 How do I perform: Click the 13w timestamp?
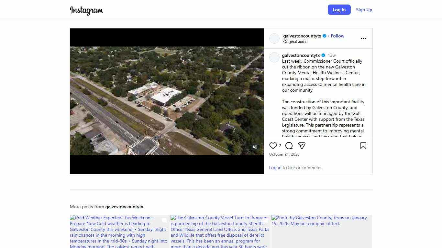332,55
